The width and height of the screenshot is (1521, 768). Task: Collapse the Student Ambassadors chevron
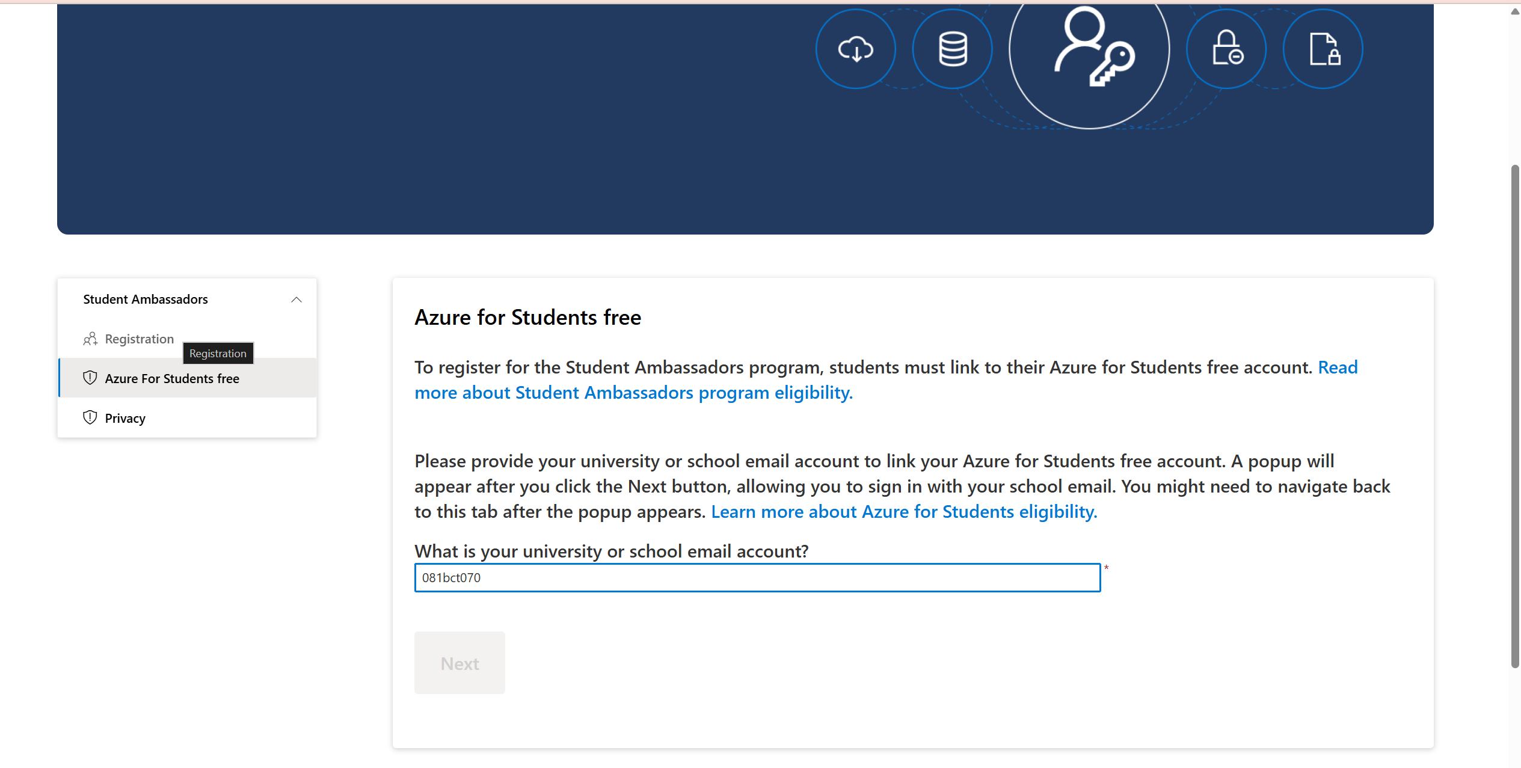[x=297, y=300]
